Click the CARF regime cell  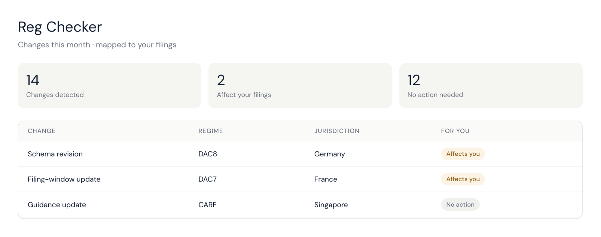(207, 205)
